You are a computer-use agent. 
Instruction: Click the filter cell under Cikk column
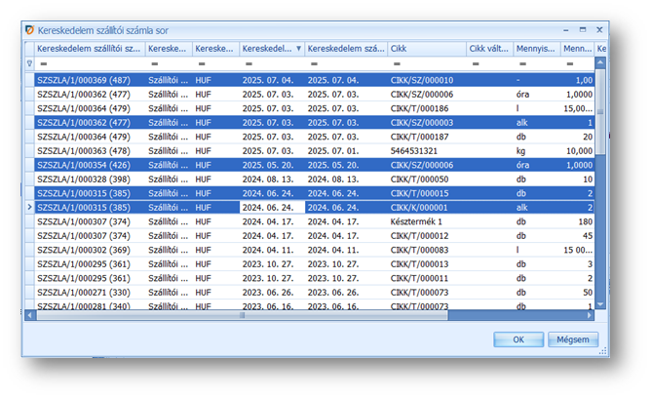pyautogui.click(x=427, y=63)
